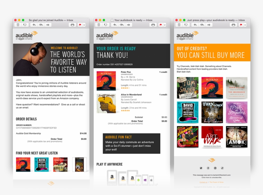Reply to the 'Your audiobook is ready' email
This screenshot has width=263, height=195.
tap(115, 25)
